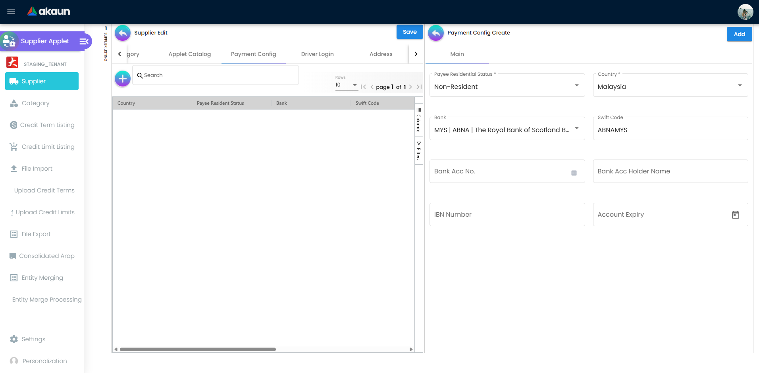The width and height of the screenshot is (759, 373).
Task: Open the File Export tool
Action: pos(36,234)
